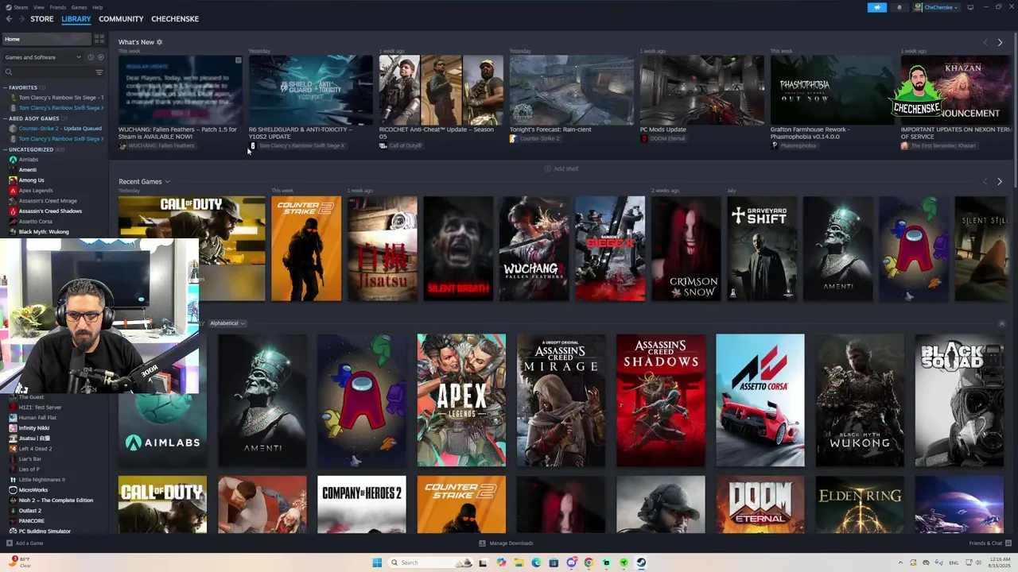The image size is (1018, 572).
Task: Open What's New settings gear
Action: (x=159, y=42)
